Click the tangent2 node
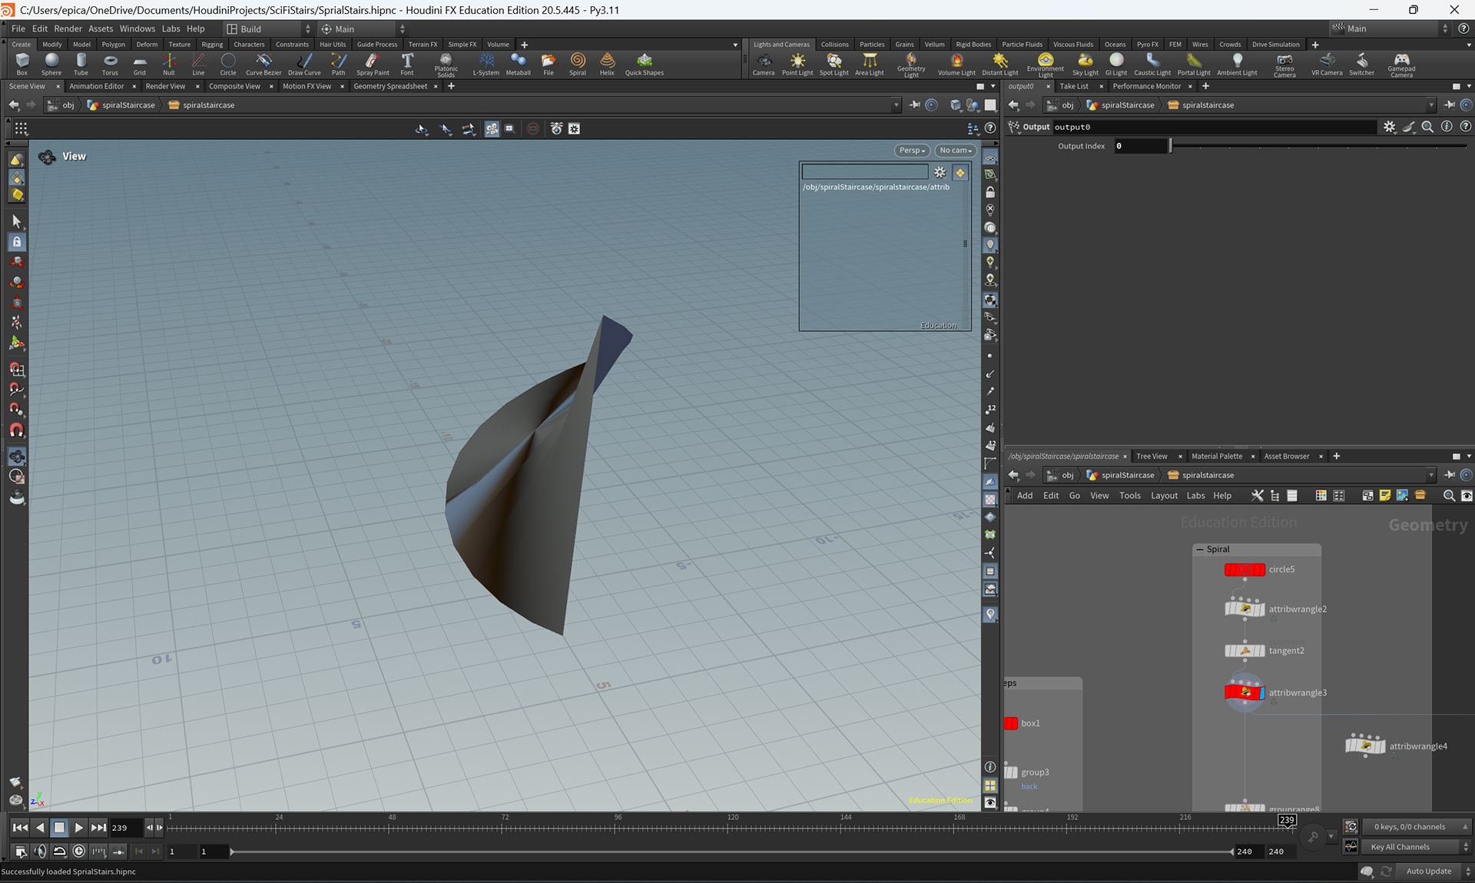The height and width of the screenshot is (883, 1475). [1245, 651]
